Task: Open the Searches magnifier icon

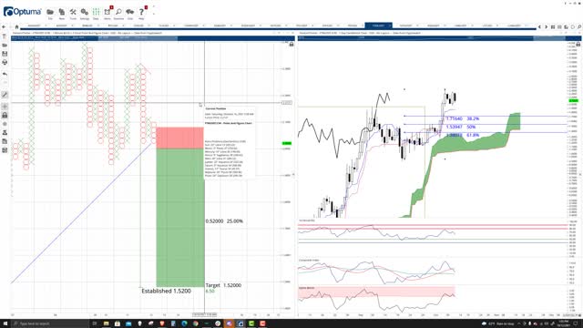Action: [x=118, y=12]
